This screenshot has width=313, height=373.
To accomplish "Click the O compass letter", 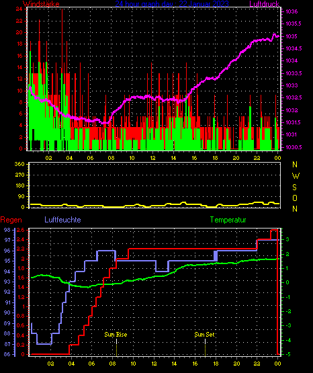I will pyautogui.click(x=295, y=198).
